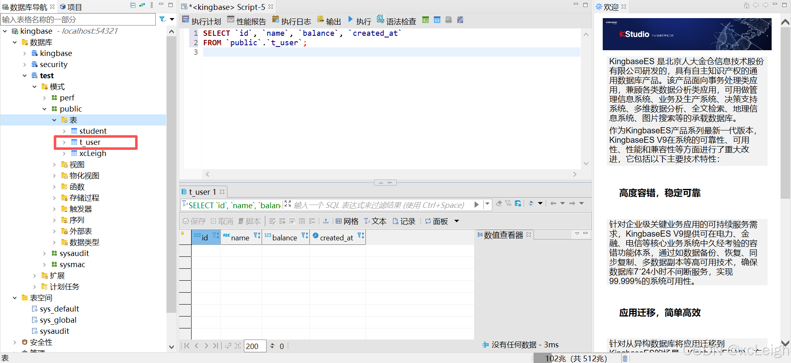This screenshot has width=791, height=363.
Task: Expand the t_user table node
Action: click(x=64, y=142)
